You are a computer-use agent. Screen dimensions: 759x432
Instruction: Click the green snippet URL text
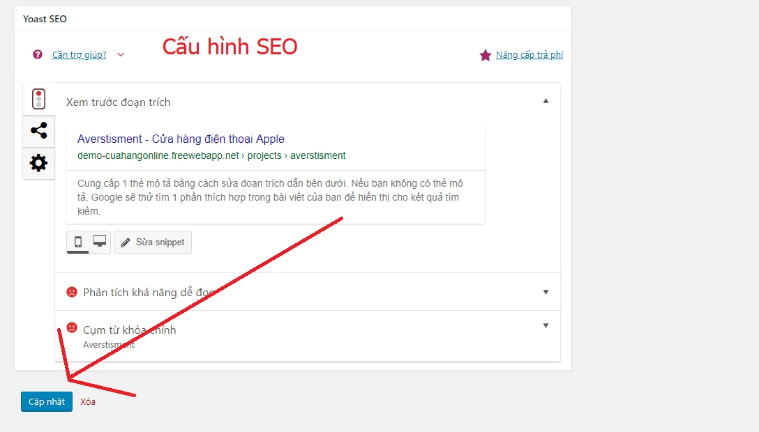[x=211, y=155]
